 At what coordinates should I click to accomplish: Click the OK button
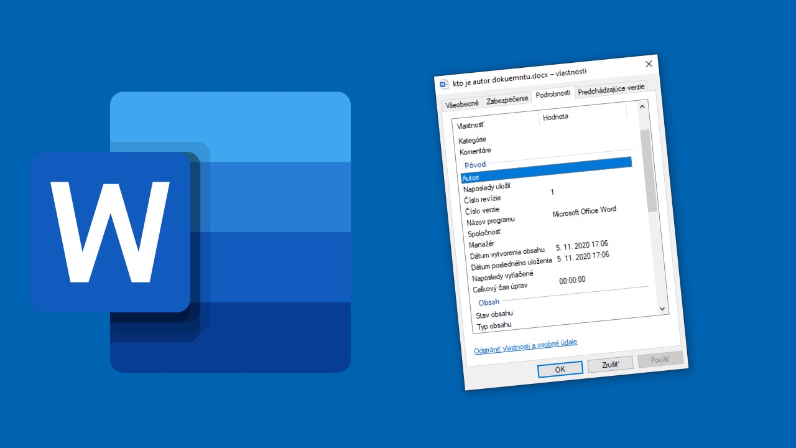point(560,369)
